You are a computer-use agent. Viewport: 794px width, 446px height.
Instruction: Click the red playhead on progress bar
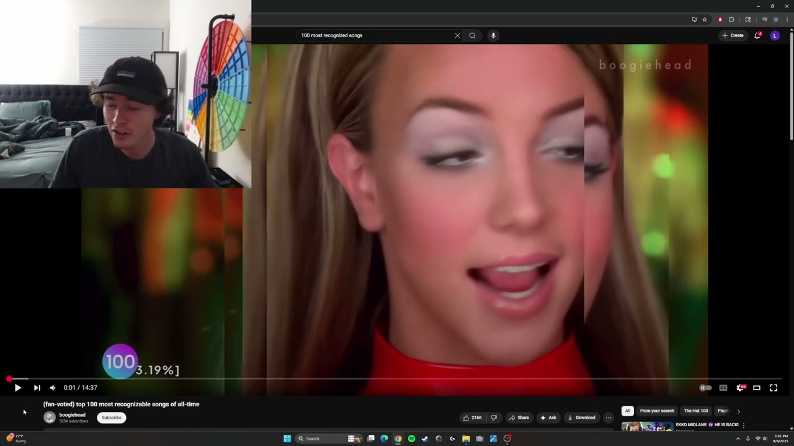pyautogui.click(x=9, y=378)
